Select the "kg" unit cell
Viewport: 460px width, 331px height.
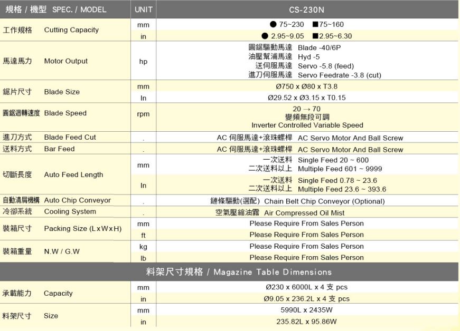point(143,247)
